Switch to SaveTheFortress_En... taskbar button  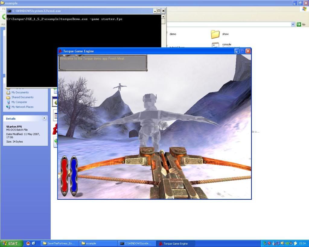(60, 243)
